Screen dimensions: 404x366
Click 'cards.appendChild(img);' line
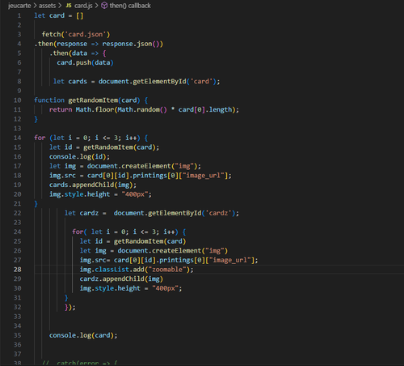point(93,185)
